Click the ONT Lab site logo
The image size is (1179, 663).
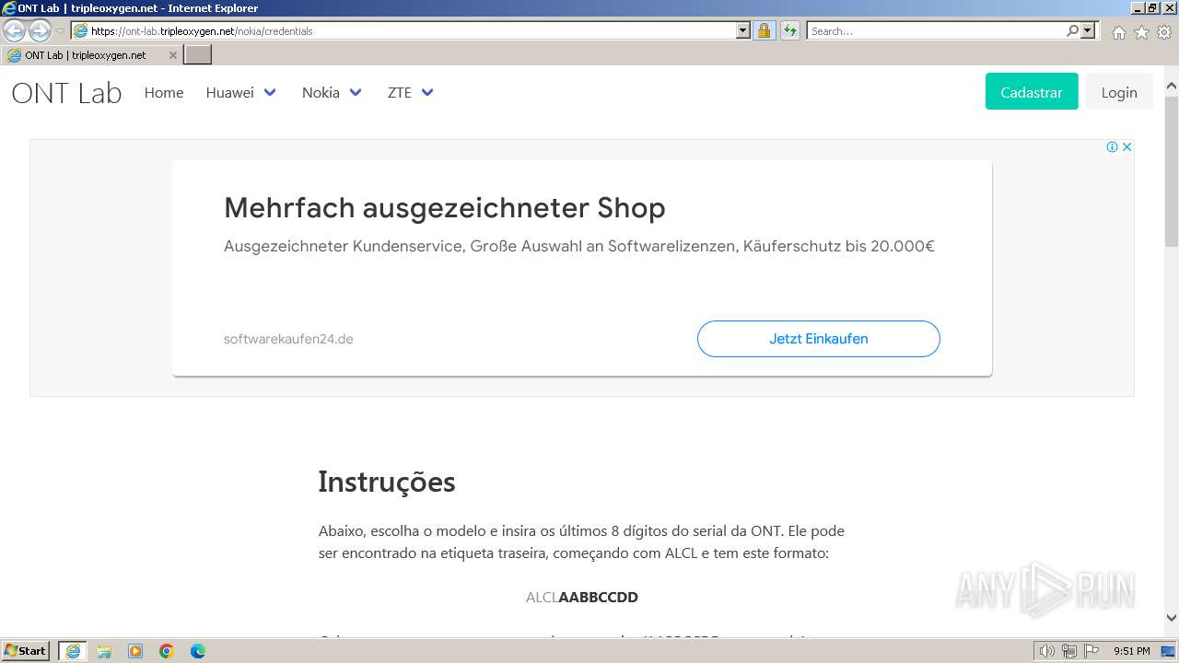(x=66, y=93)
